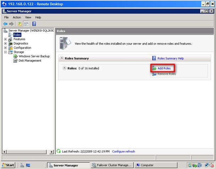Screen dimensions: 216x169
Task: Select Features in the tree
Action: tap(19, 39)
